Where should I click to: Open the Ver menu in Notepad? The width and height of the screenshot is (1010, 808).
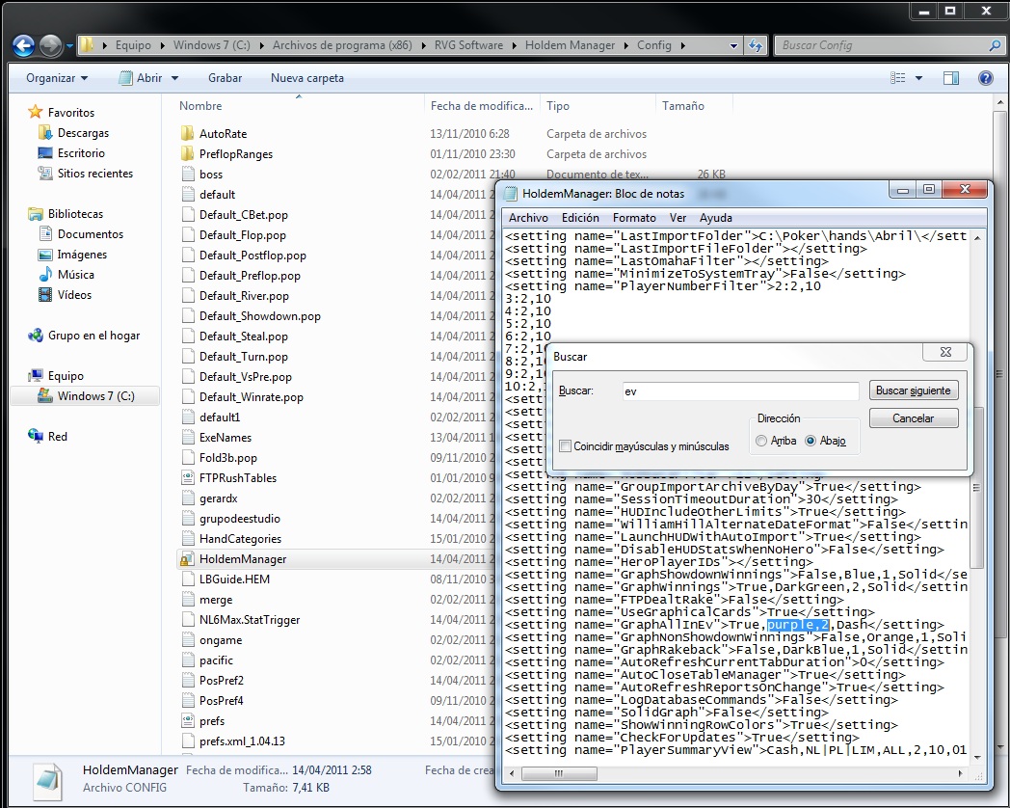pyautogui.click(x=678, y=218)
